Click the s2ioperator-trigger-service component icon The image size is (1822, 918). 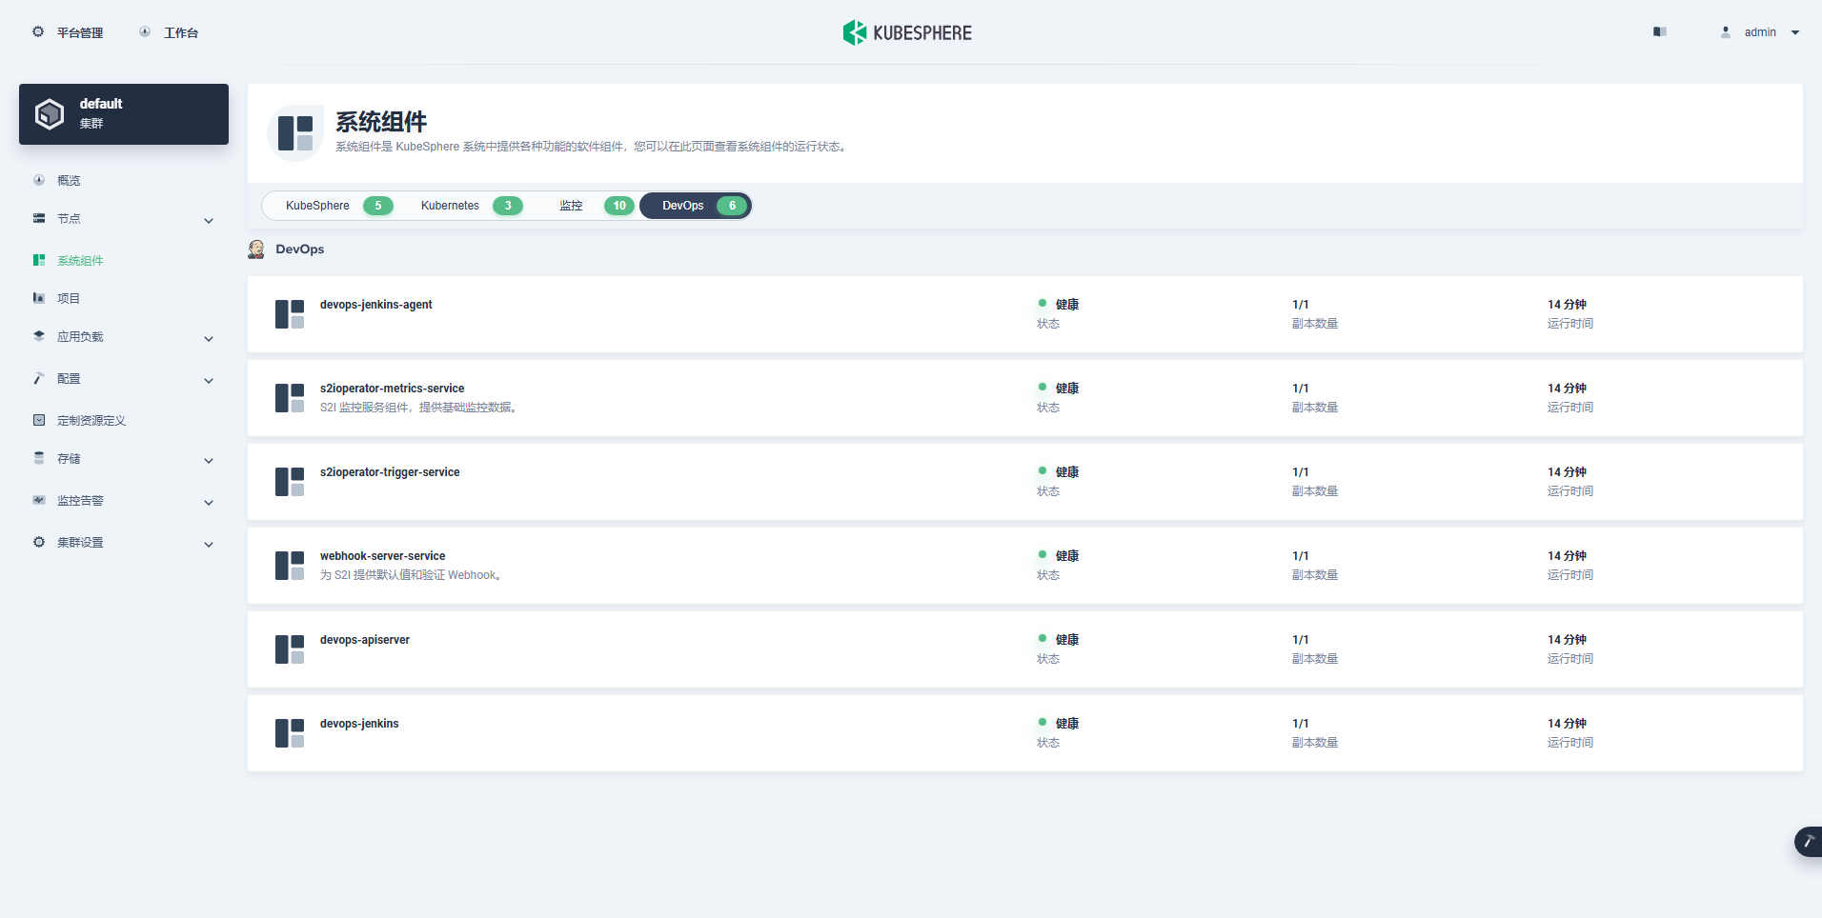point(290,482)
